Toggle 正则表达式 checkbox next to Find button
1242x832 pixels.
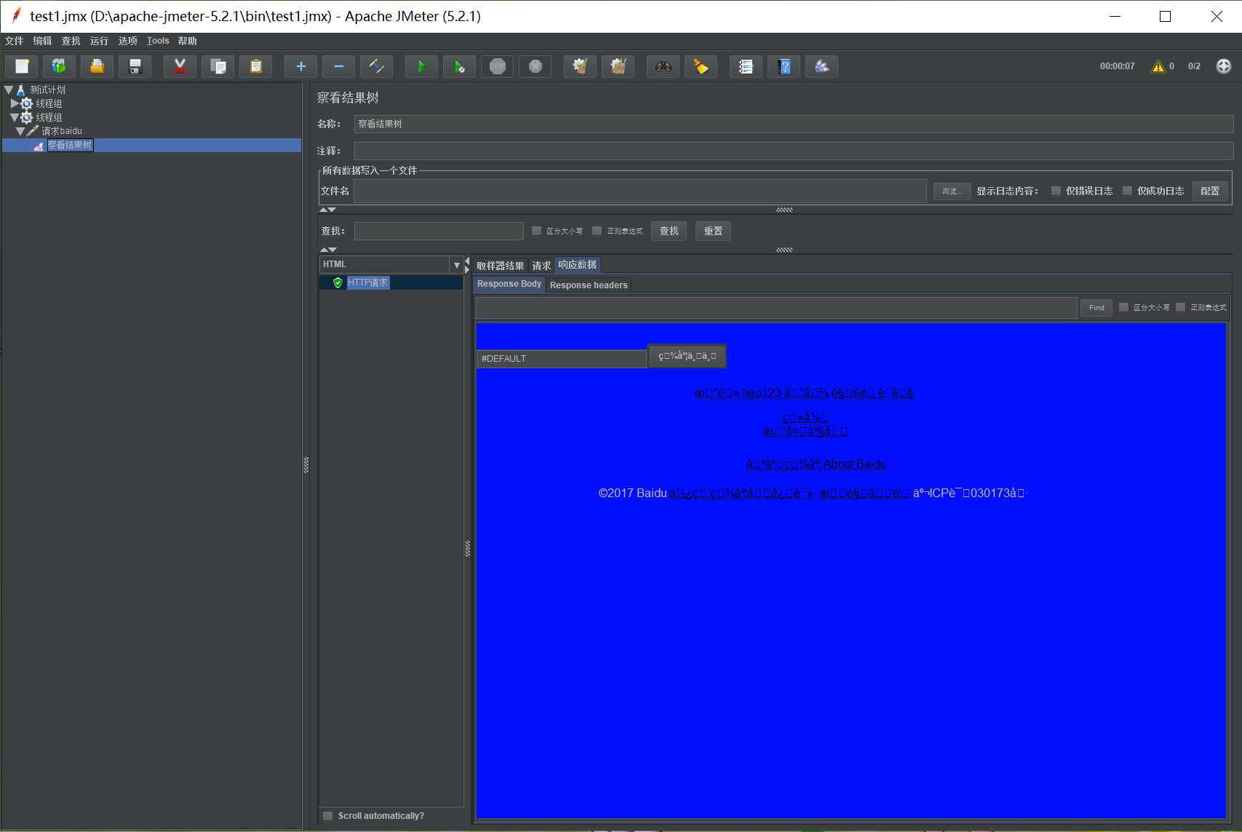point(1180,307)
